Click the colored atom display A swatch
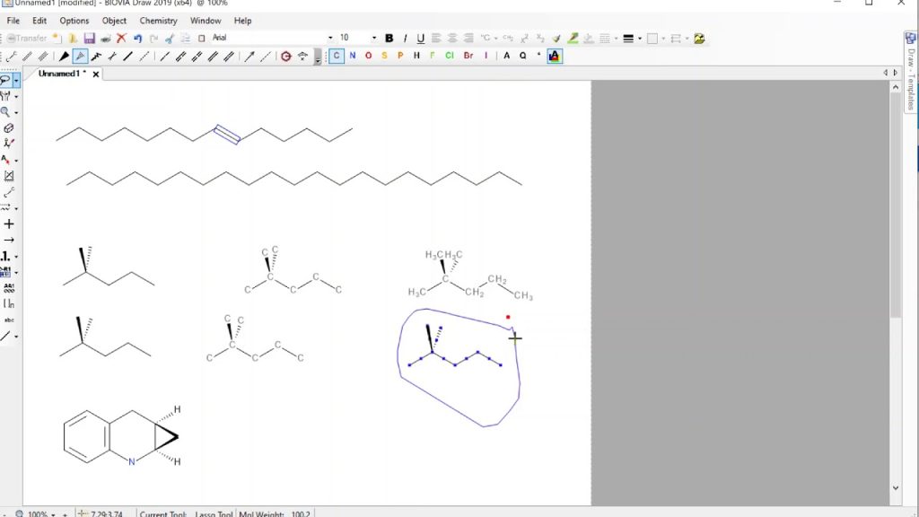This screenshot has height=517, width=919. point(554,56)
